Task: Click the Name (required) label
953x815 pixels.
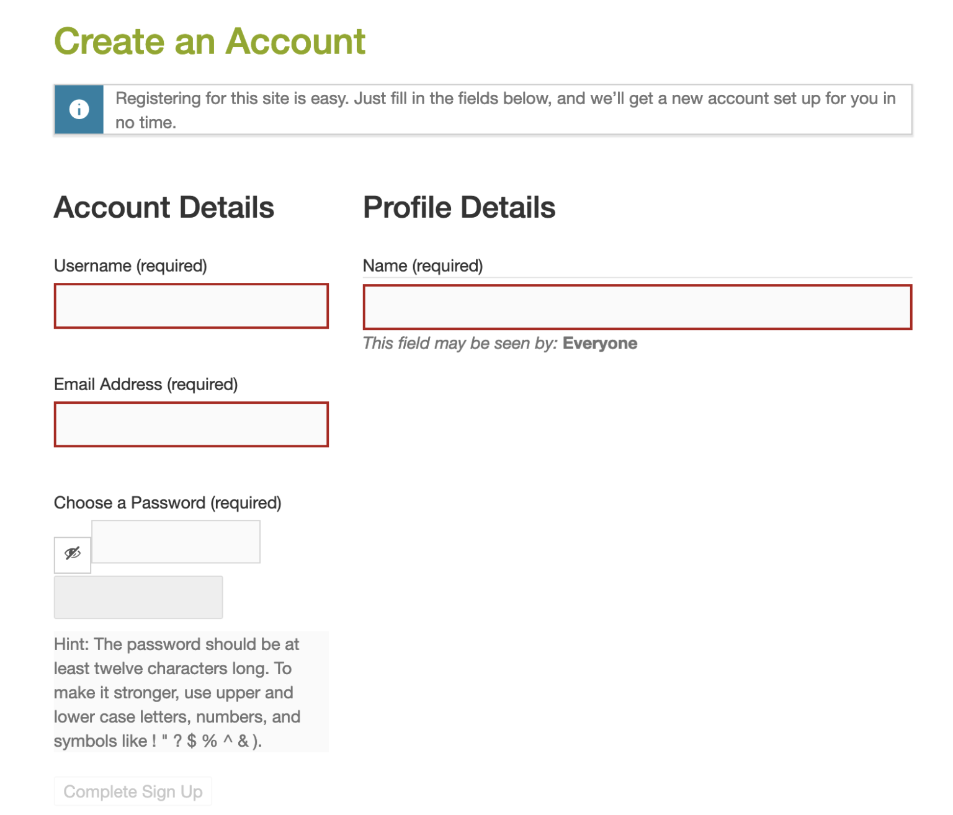Action: click(423, 266)
